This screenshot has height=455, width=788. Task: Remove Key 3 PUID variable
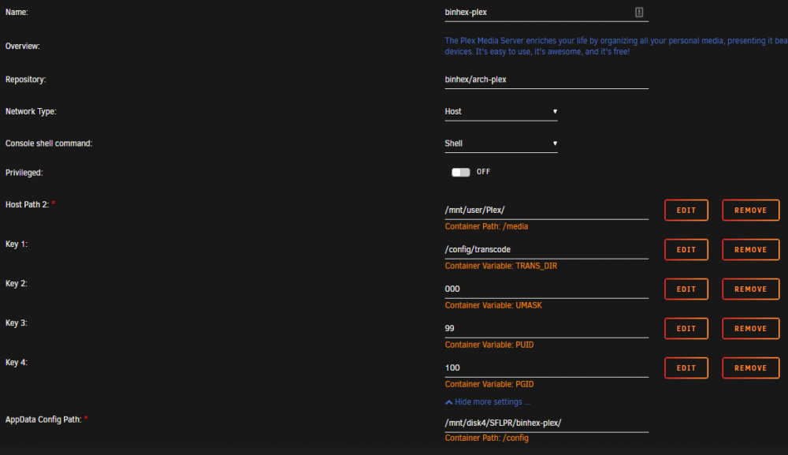coord(750,329)
